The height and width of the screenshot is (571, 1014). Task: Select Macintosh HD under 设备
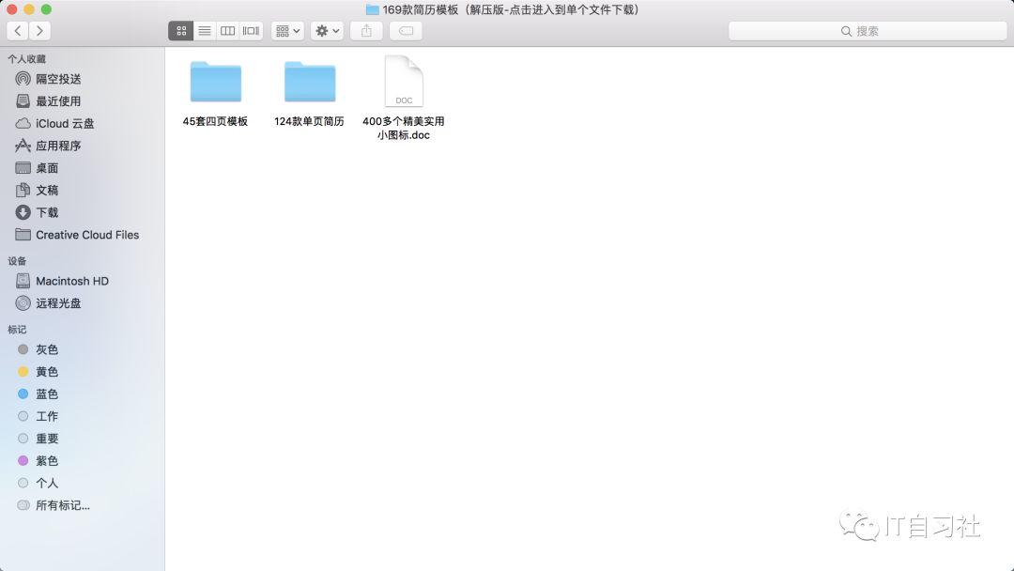(73, 281)
